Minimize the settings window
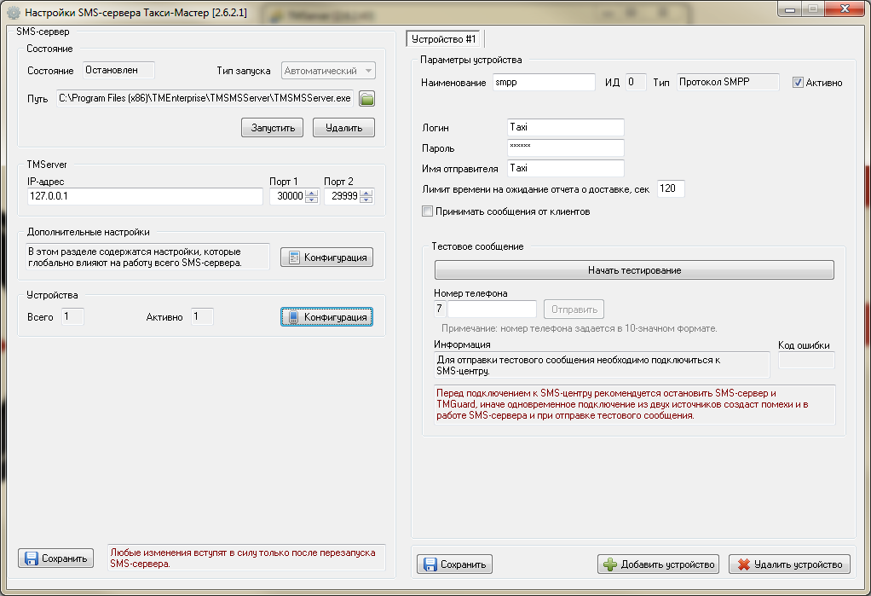Viewport: 871px width, 596px height. [x=790, y=9]
